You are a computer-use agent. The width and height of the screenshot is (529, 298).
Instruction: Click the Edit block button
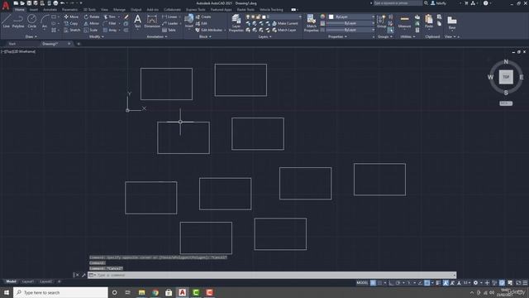tap(202, 23)
